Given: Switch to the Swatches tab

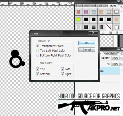Looking at the screenshot, I should point(105,6).
